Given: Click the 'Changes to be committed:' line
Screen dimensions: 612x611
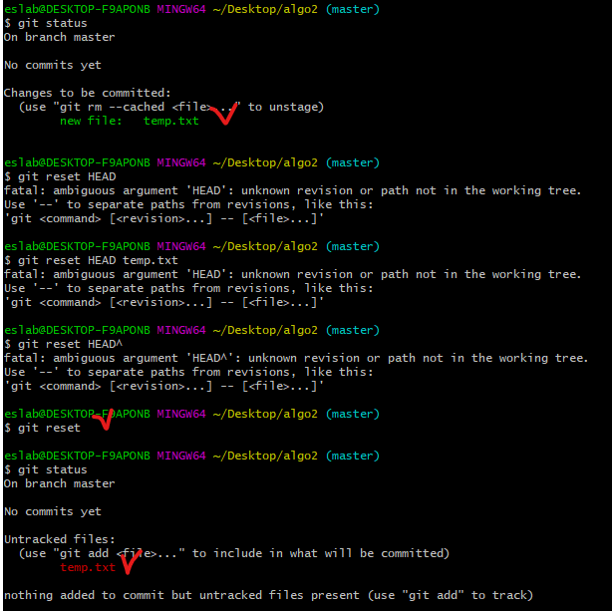Looking at the screenshot, I should [x=88, y=93].
